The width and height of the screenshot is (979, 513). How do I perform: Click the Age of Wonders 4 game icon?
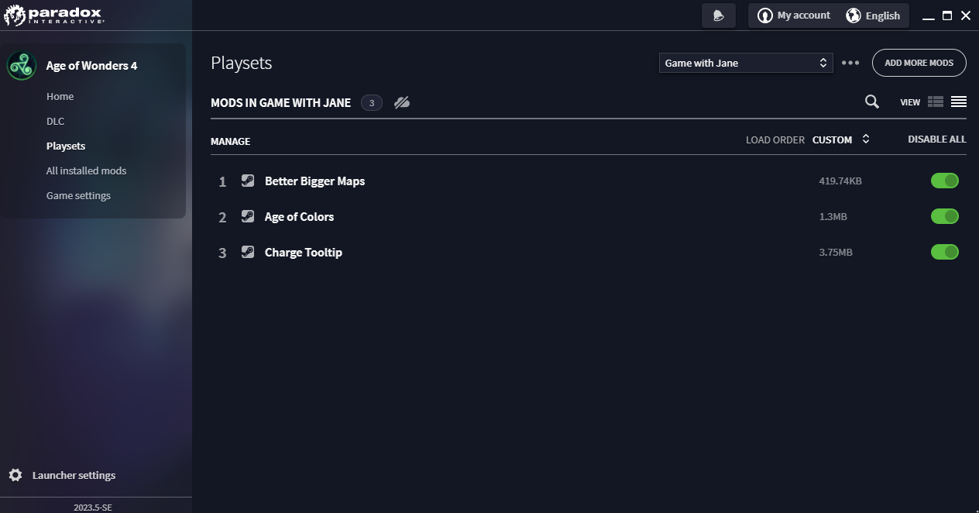[x=22, y=66]
